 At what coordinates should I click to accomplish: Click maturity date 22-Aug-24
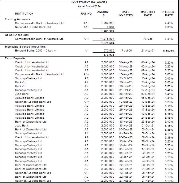point(148,86)
